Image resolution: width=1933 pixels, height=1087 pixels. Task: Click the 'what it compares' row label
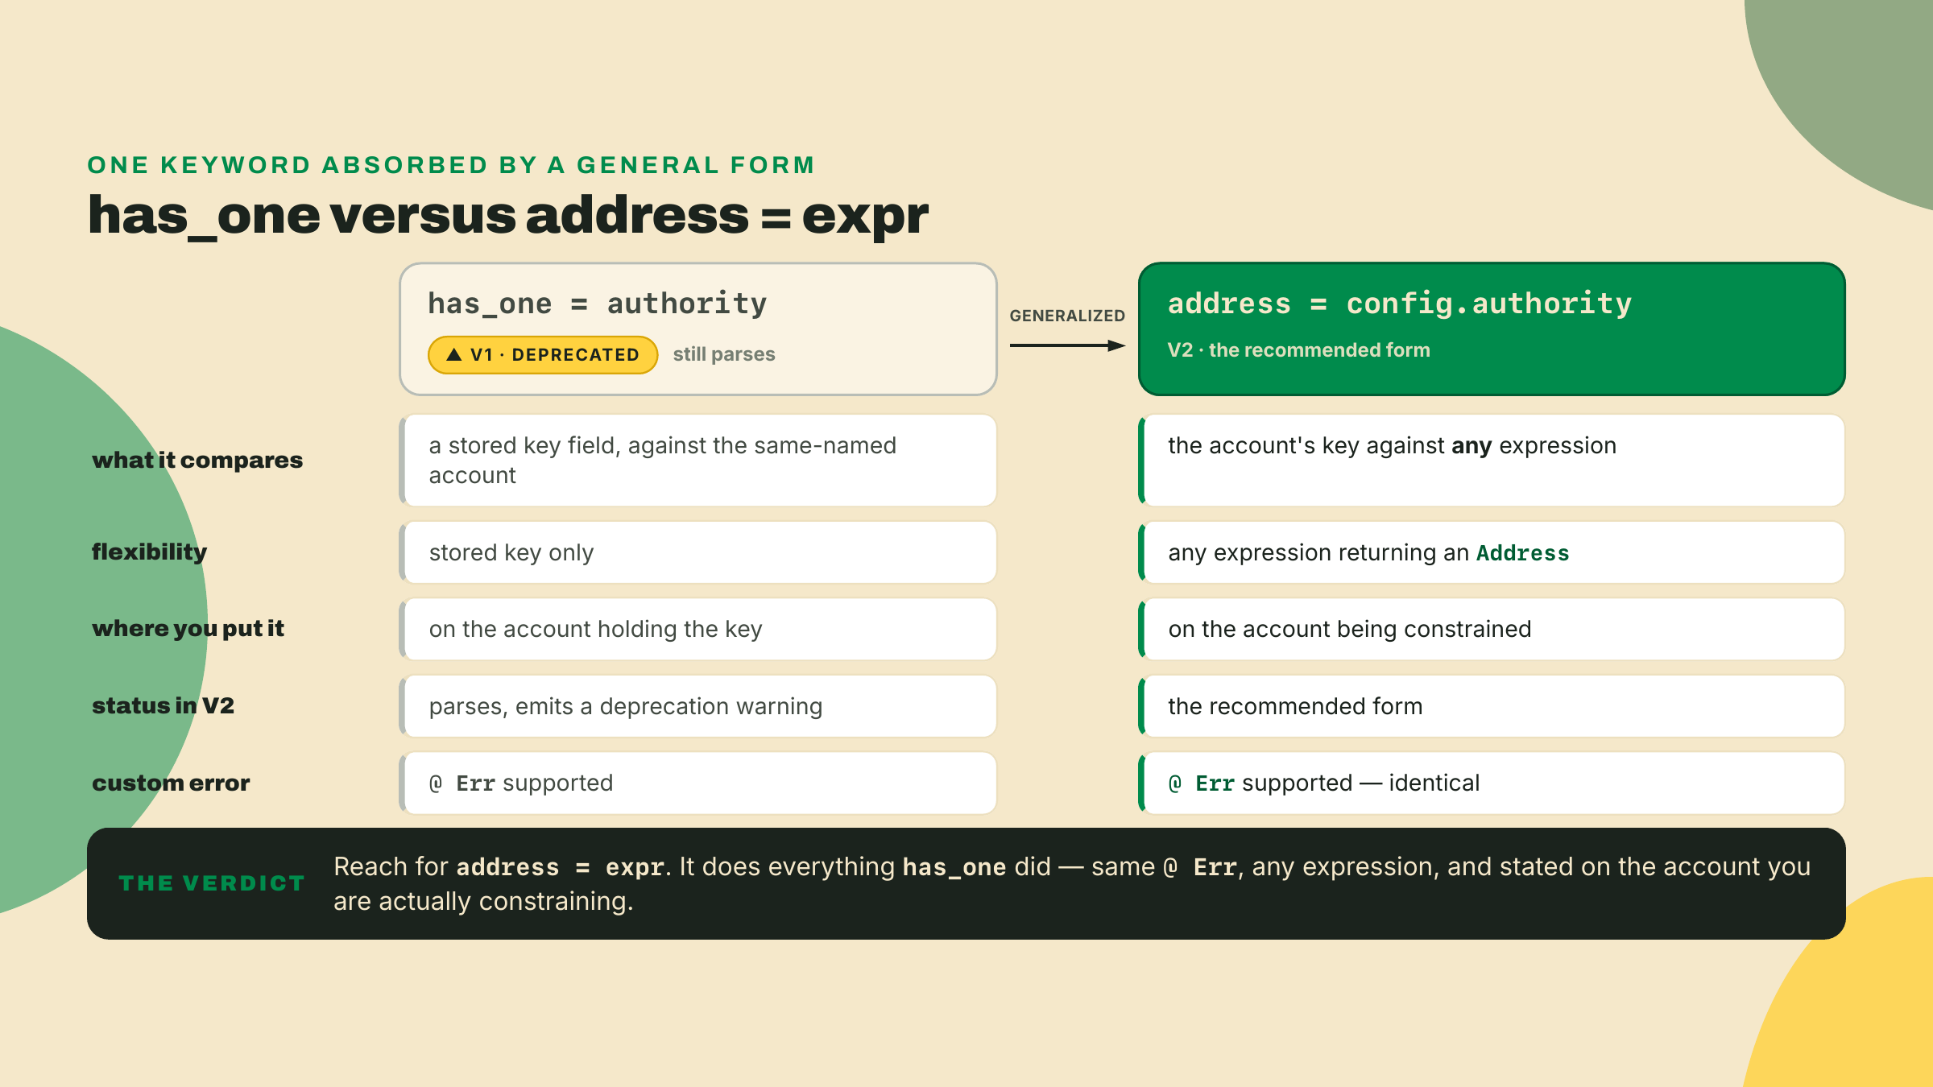point(197,460)
